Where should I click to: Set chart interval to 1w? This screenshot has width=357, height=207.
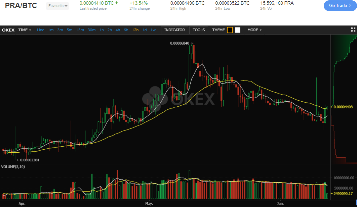(x=153, y=30)
